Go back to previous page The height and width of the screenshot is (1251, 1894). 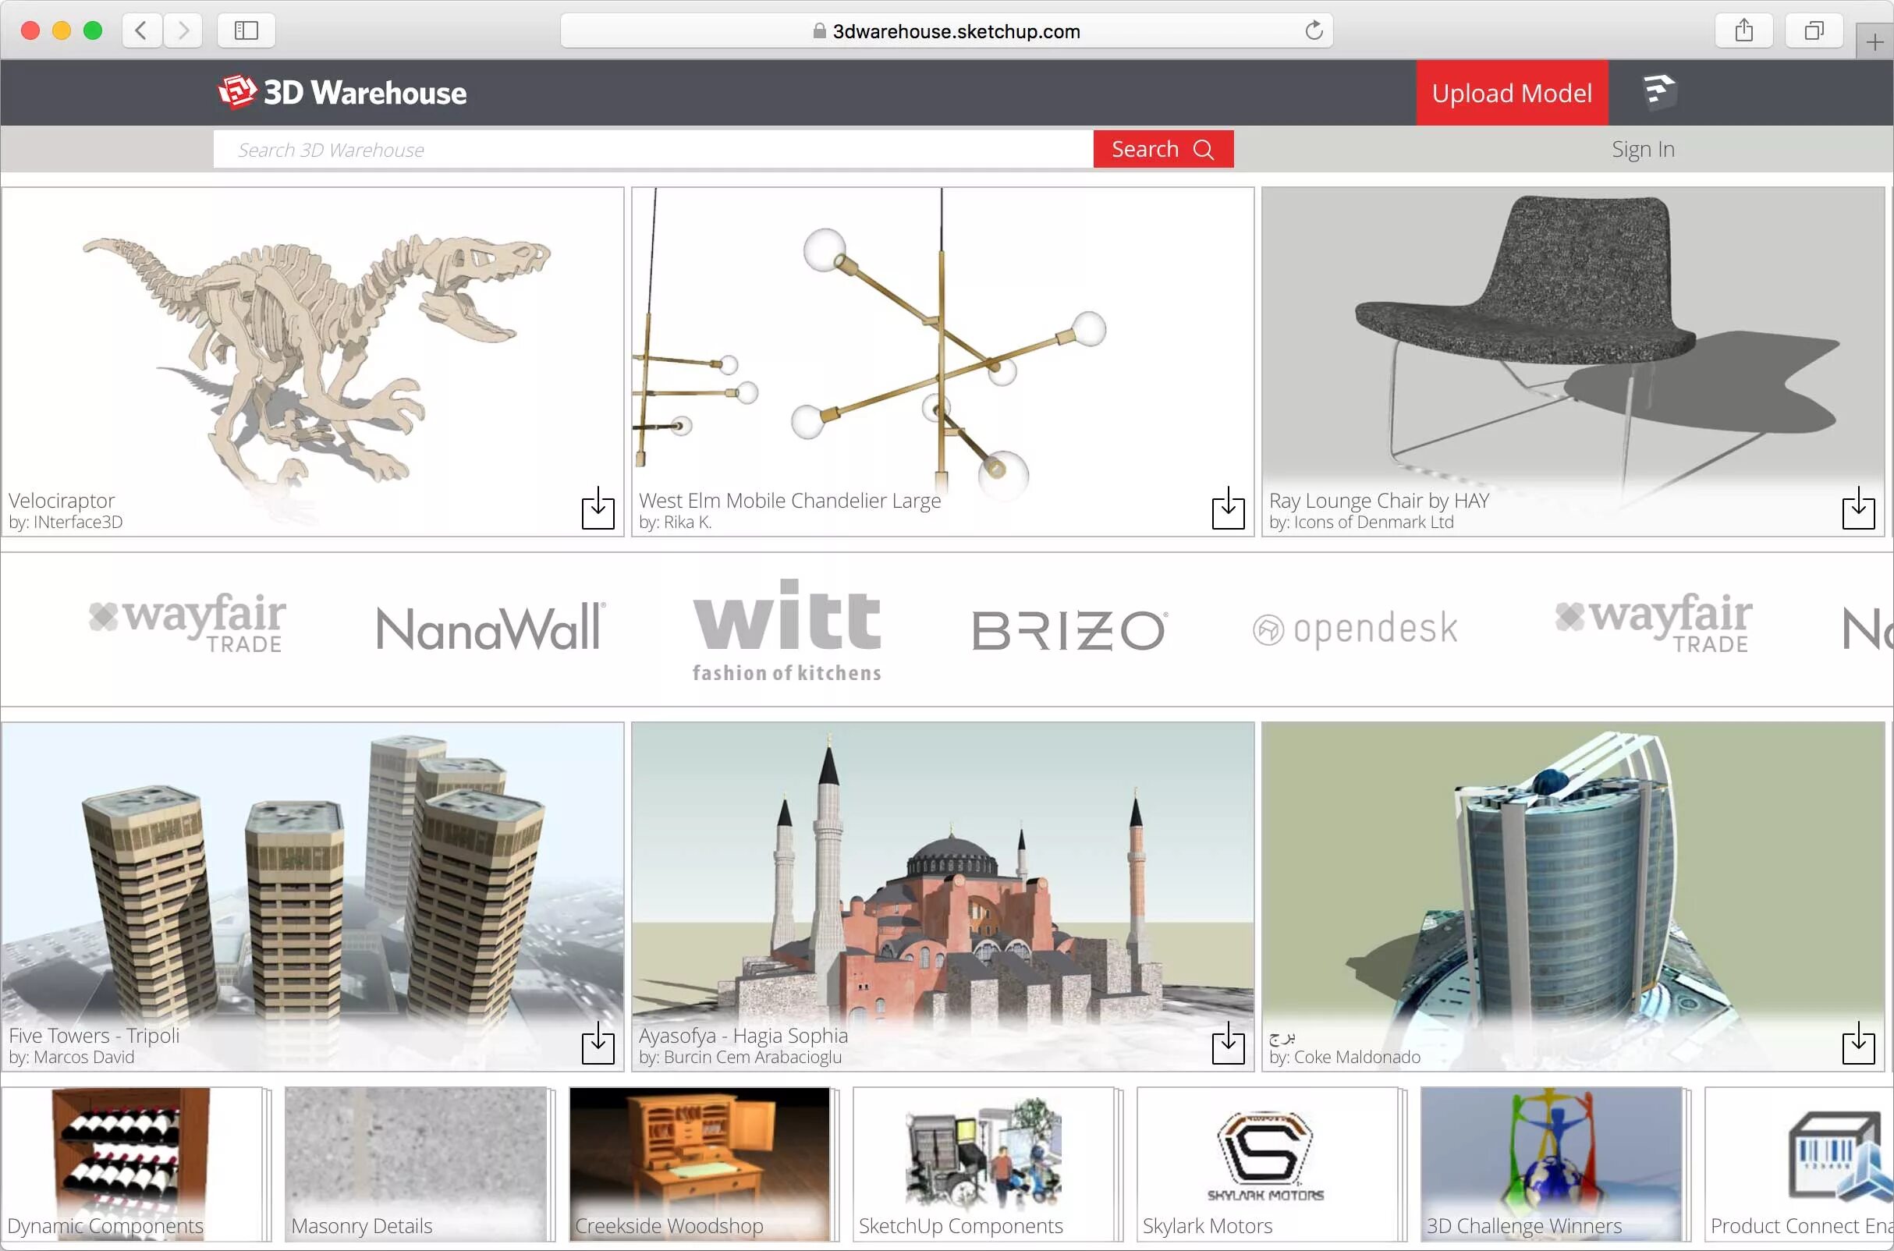tap(142, 31)
